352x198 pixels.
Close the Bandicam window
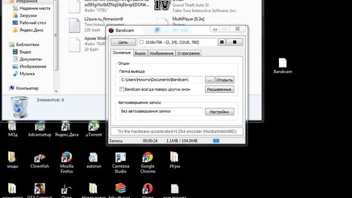click(x=237, y=29)
